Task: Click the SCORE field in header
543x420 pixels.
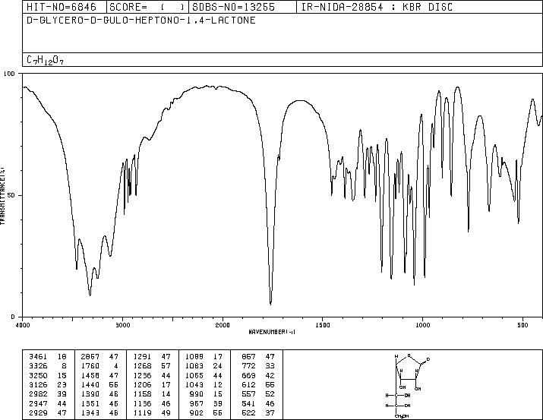Action: tap(147, 7)
